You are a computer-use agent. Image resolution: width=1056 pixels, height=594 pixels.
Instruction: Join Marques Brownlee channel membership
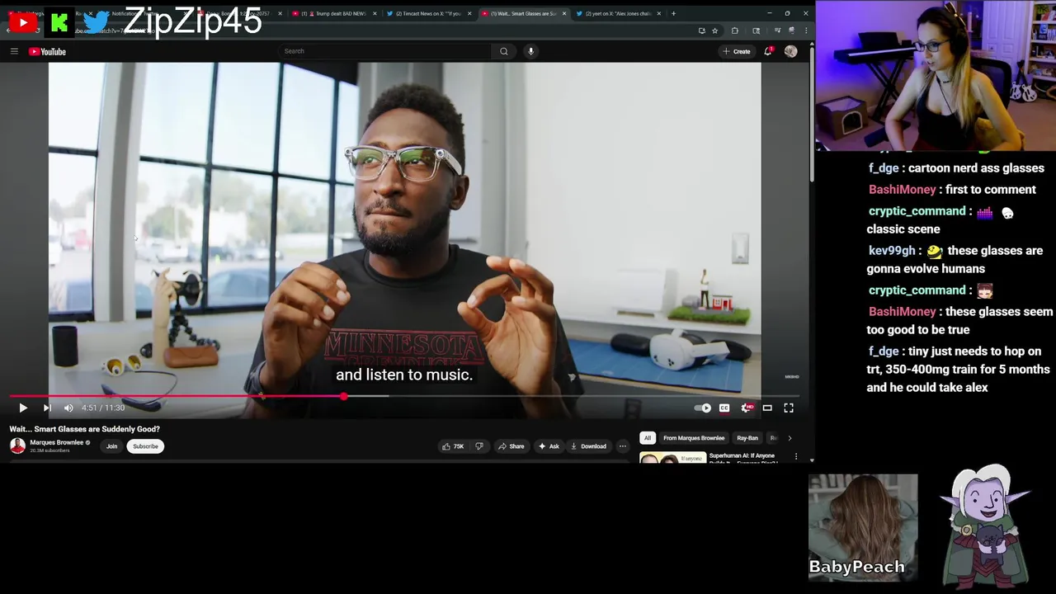pos(111,446)
